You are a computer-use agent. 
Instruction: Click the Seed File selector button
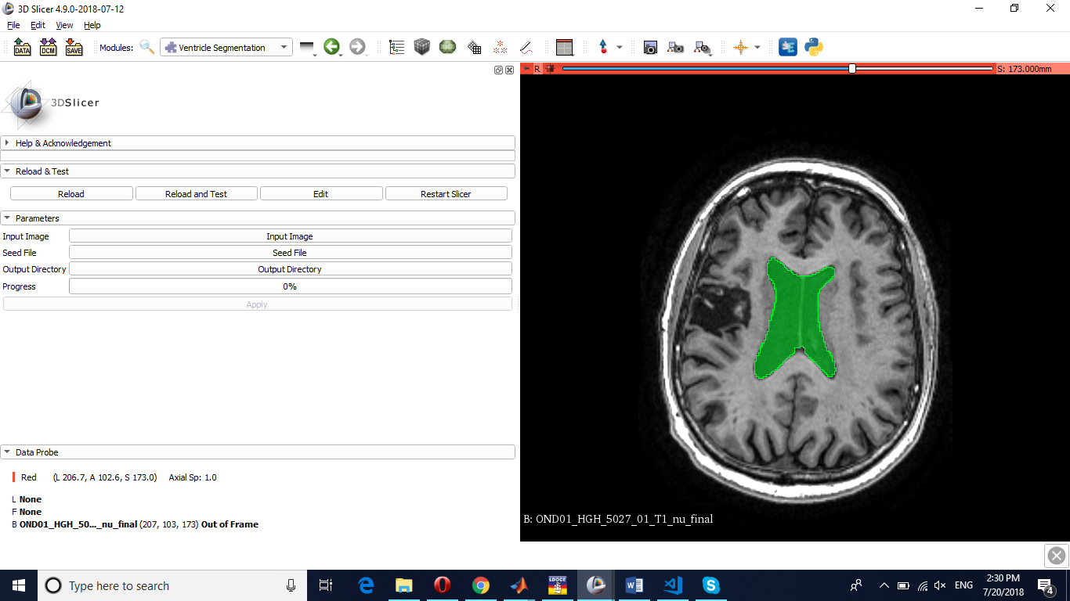(290, 253)
